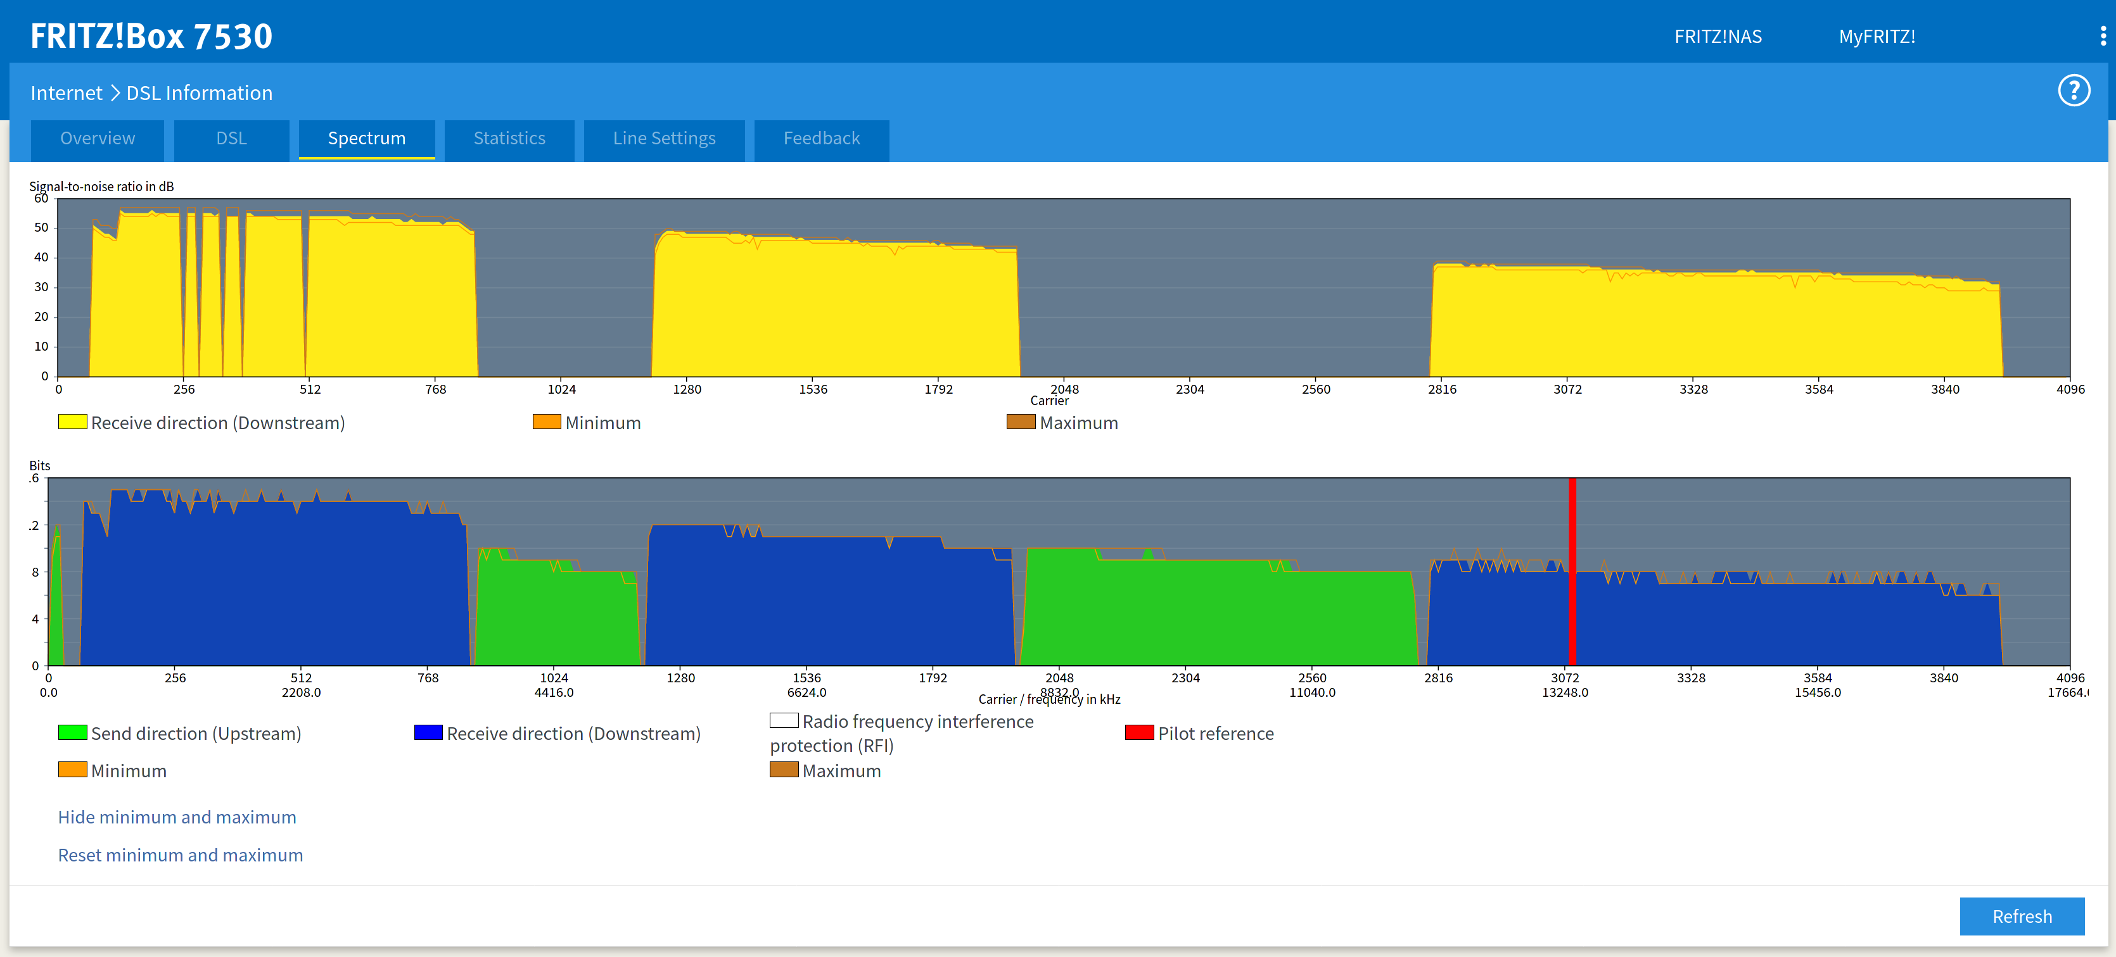Viewport: 2116px width, 957px height.
Task: Open the three-dot options menu
Action: click(2103, 36)
